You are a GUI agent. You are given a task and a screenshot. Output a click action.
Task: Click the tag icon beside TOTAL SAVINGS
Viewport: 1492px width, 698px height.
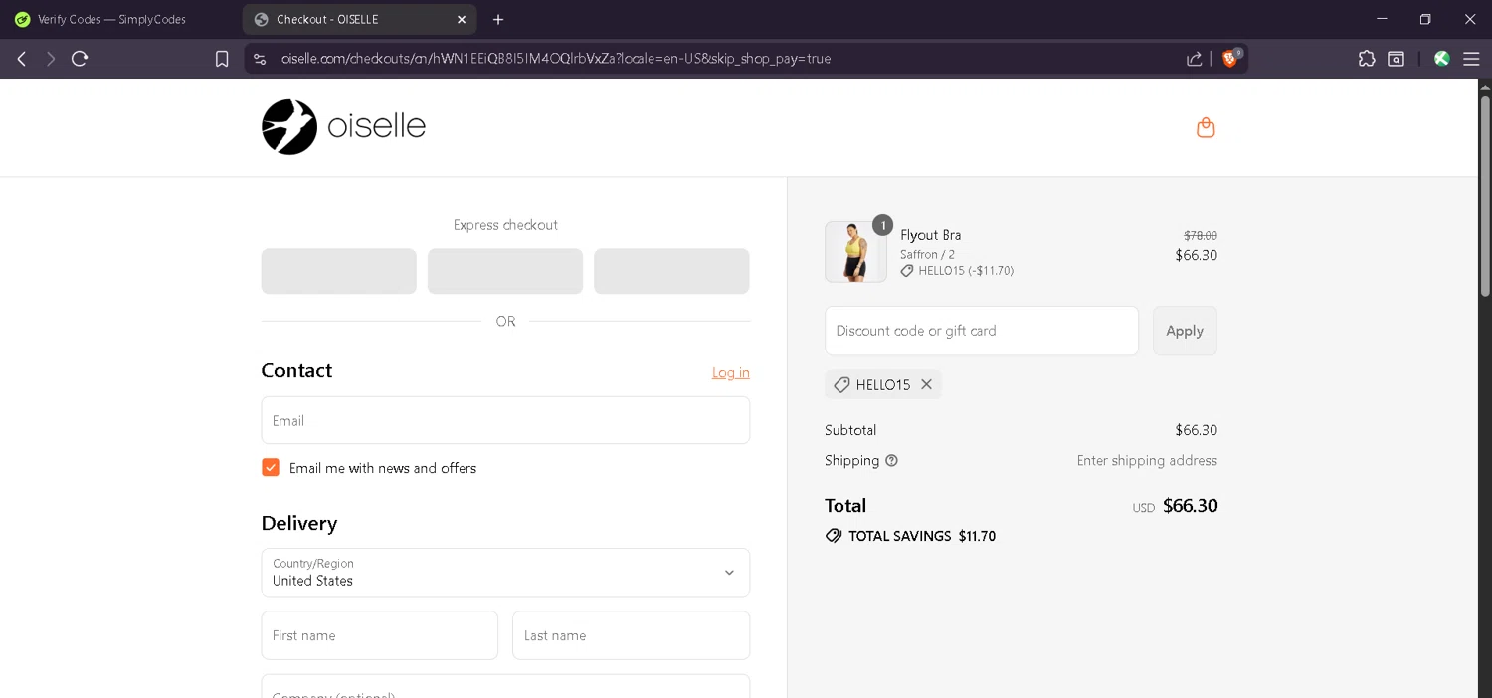point(834,536)
